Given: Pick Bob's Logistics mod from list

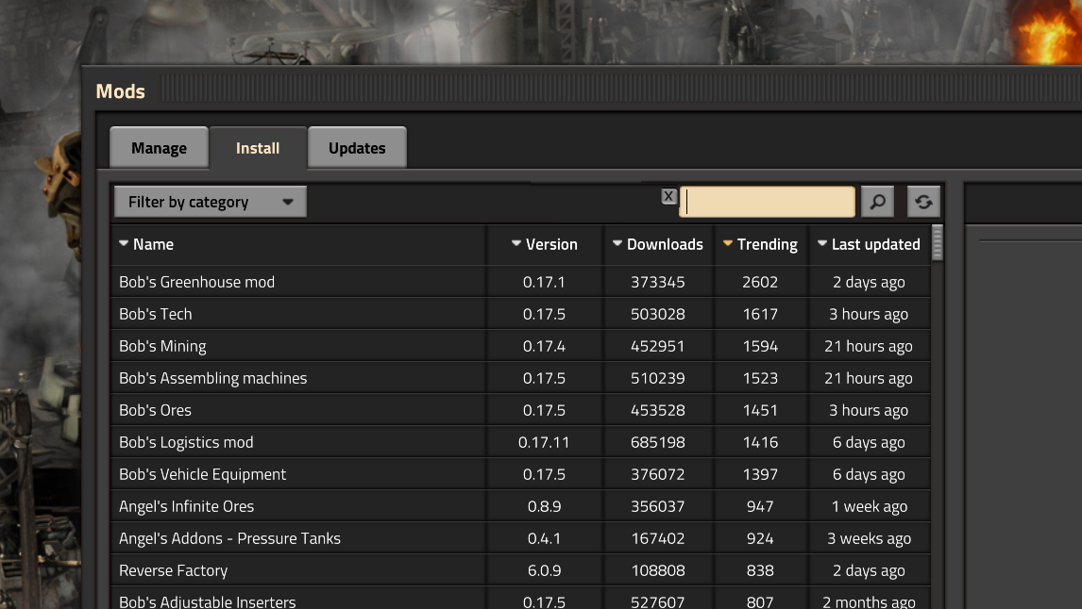Looking at the screenshot, I should pyautogui.click(x=186, y=442).
